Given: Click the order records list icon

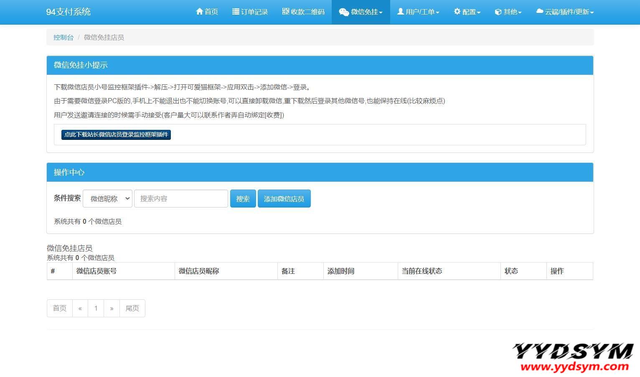Looking at the screenshot, I should [x=236, y=12].
